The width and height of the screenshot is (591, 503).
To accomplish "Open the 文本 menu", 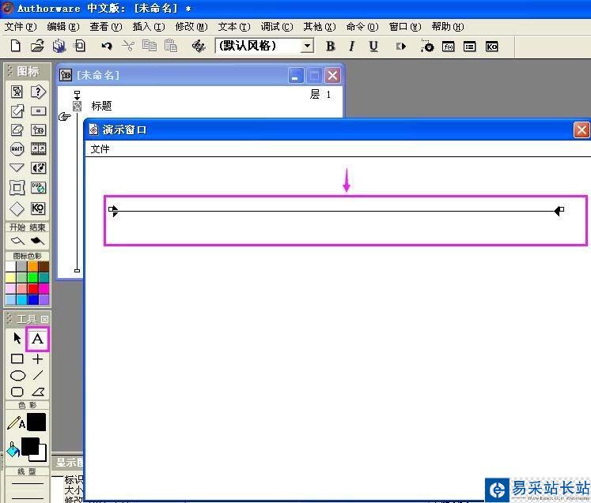I will click(x=234, y=27).
